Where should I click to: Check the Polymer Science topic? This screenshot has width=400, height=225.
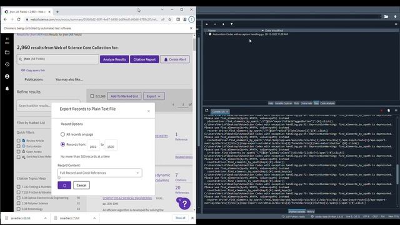tap(18, 203)
